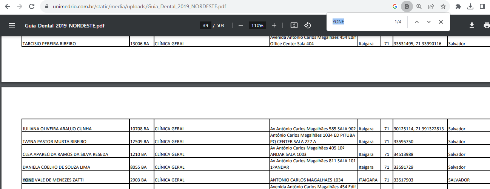Toggle the Chrome side panel
The image size is (490, 189).
482,6
